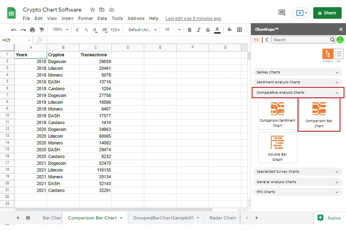Open the Double Bar Graph chart
Viewport: 346px width, 231px height.
[x=277, y=148]
